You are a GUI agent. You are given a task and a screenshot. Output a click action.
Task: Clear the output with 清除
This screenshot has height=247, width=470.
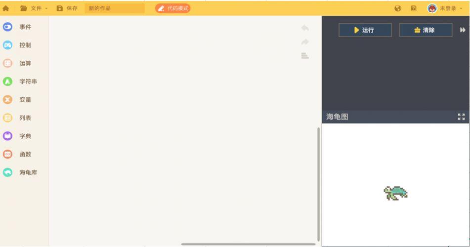coord(426,30)
